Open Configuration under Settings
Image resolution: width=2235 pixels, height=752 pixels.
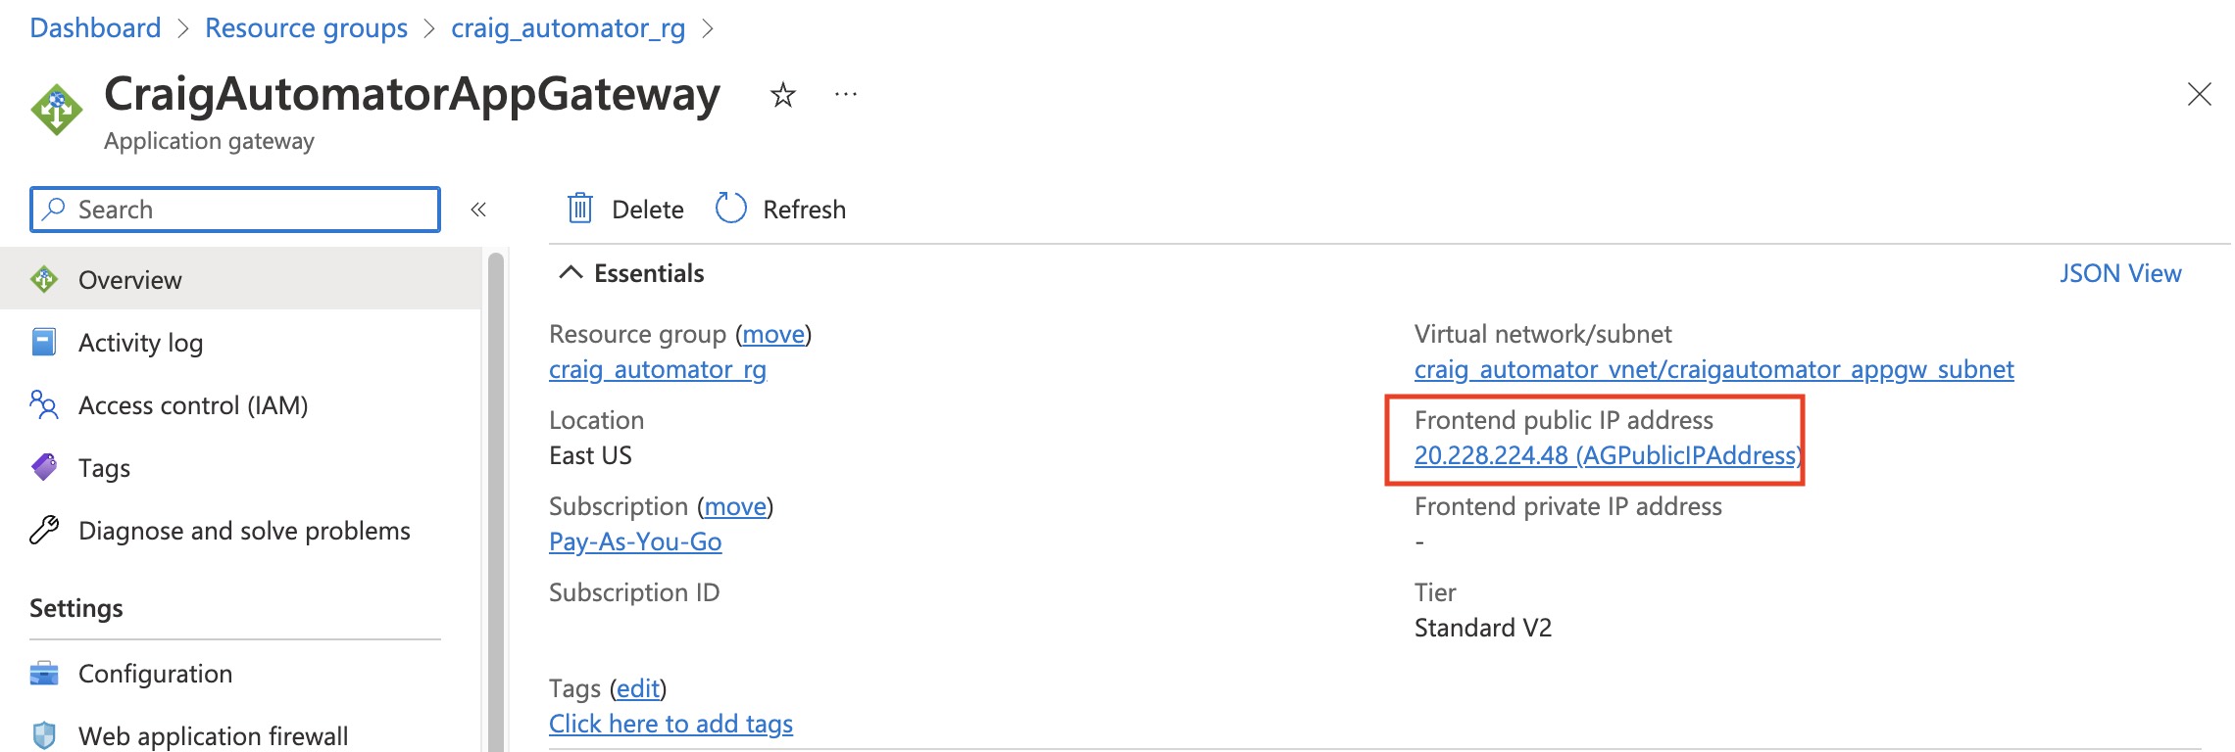coord(155,674)
